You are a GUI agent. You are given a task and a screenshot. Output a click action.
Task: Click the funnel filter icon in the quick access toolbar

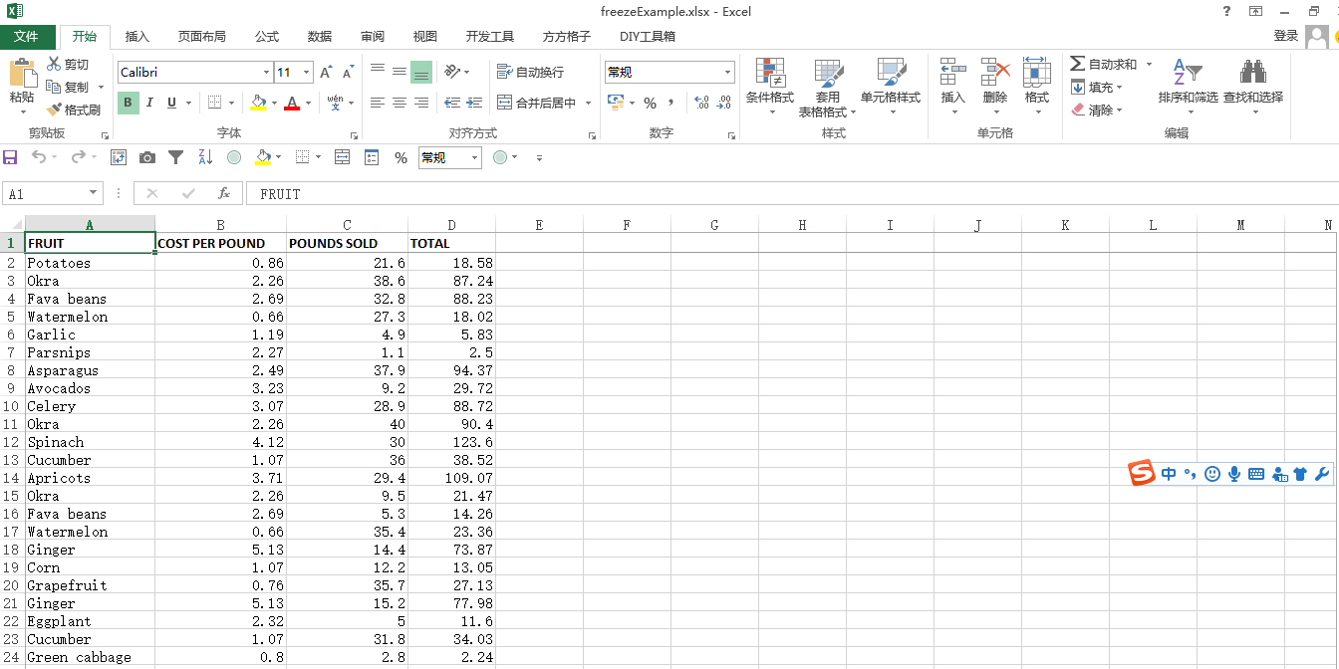(x=175, y=157)
